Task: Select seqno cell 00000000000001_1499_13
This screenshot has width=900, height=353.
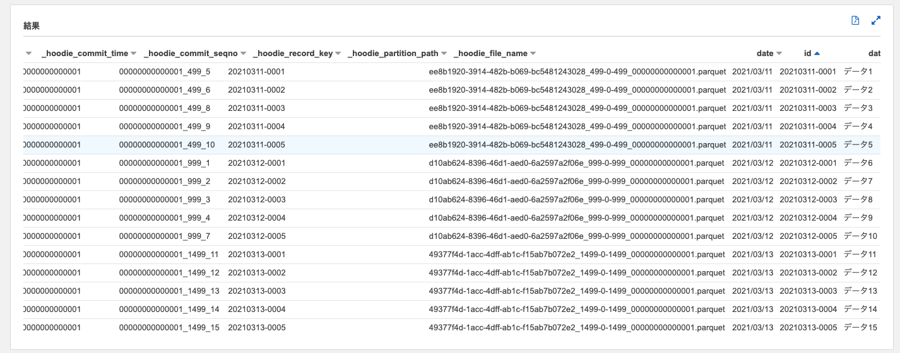Action: [169, 291]
